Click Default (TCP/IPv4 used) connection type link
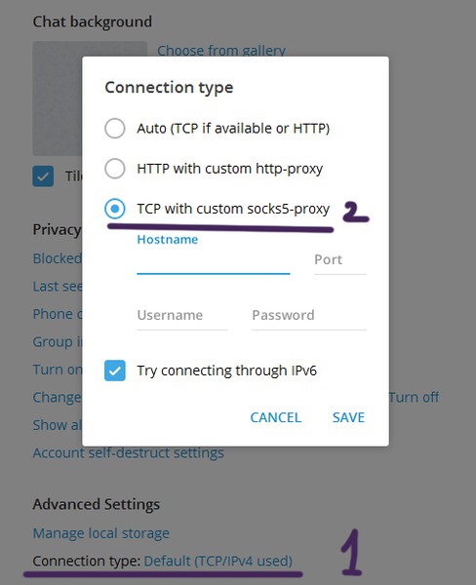 (x=218, y=562)
